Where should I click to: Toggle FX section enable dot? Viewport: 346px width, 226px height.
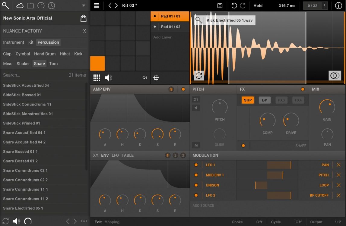click(303, 89)
